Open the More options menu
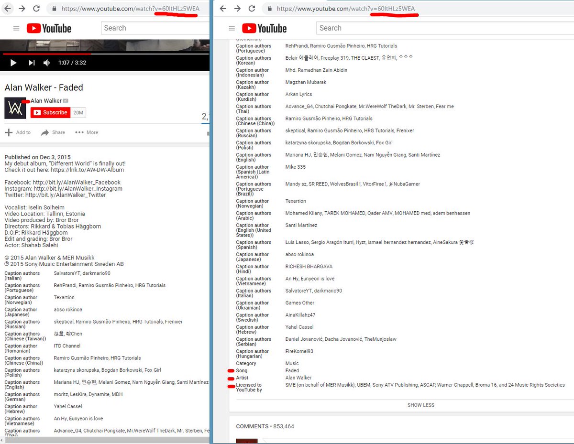This screenshot has height=444, width=574. coord(87,132)
